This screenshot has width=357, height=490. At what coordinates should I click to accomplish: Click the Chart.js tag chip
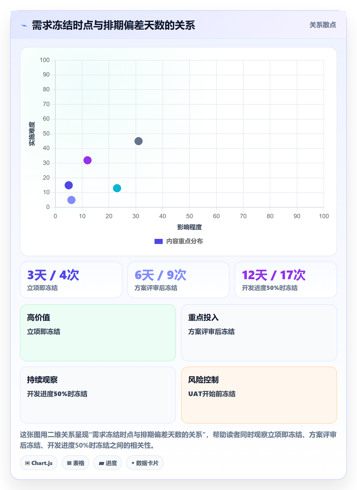tap(39, 463)
